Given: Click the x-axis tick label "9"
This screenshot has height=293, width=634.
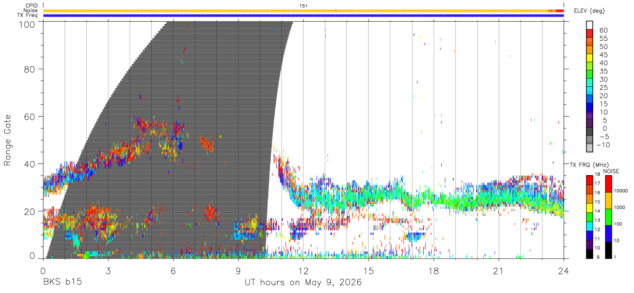Looking at the screenshot, I should pos(238,271).
